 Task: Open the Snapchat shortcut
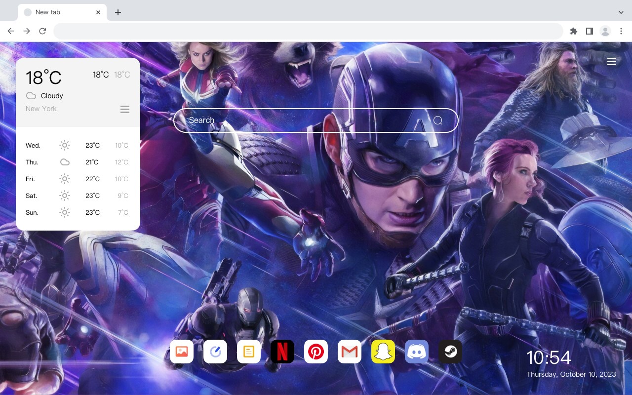(383, 352)
